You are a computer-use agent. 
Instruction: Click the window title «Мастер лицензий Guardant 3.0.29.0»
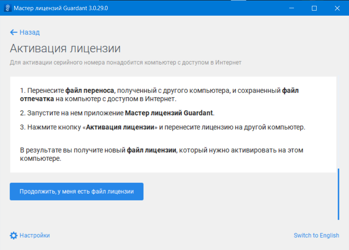[x=61, y=8]
